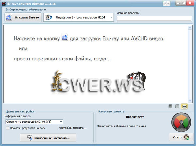Open the target profile dropdown arrow
The image size is (196, 146).
tap(111, 18)
